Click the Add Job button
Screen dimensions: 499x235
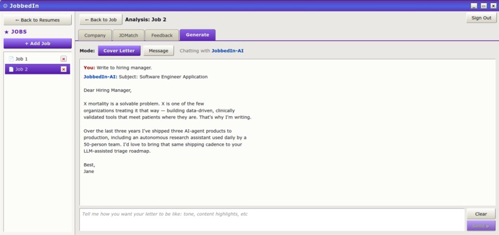(x=38, y=43)
